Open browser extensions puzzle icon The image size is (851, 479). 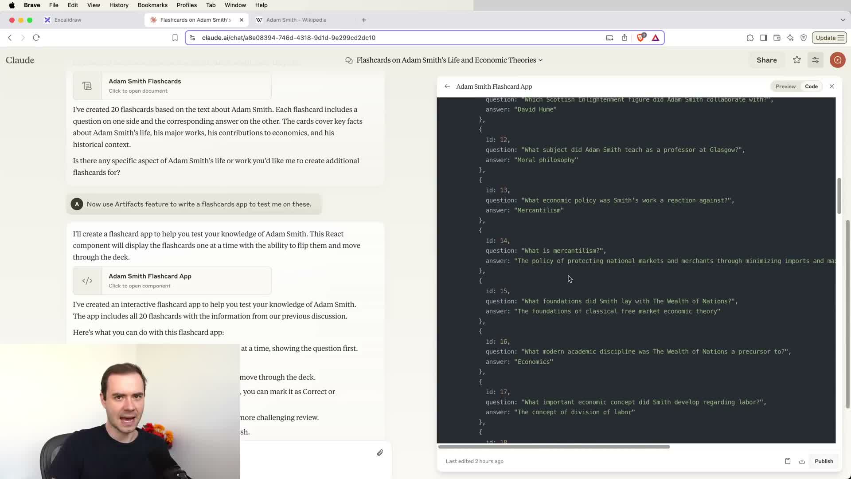(750, 38)
